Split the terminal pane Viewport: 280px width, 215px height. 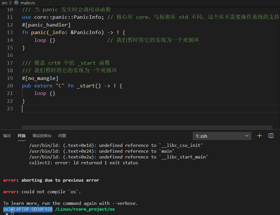(271, 136)
